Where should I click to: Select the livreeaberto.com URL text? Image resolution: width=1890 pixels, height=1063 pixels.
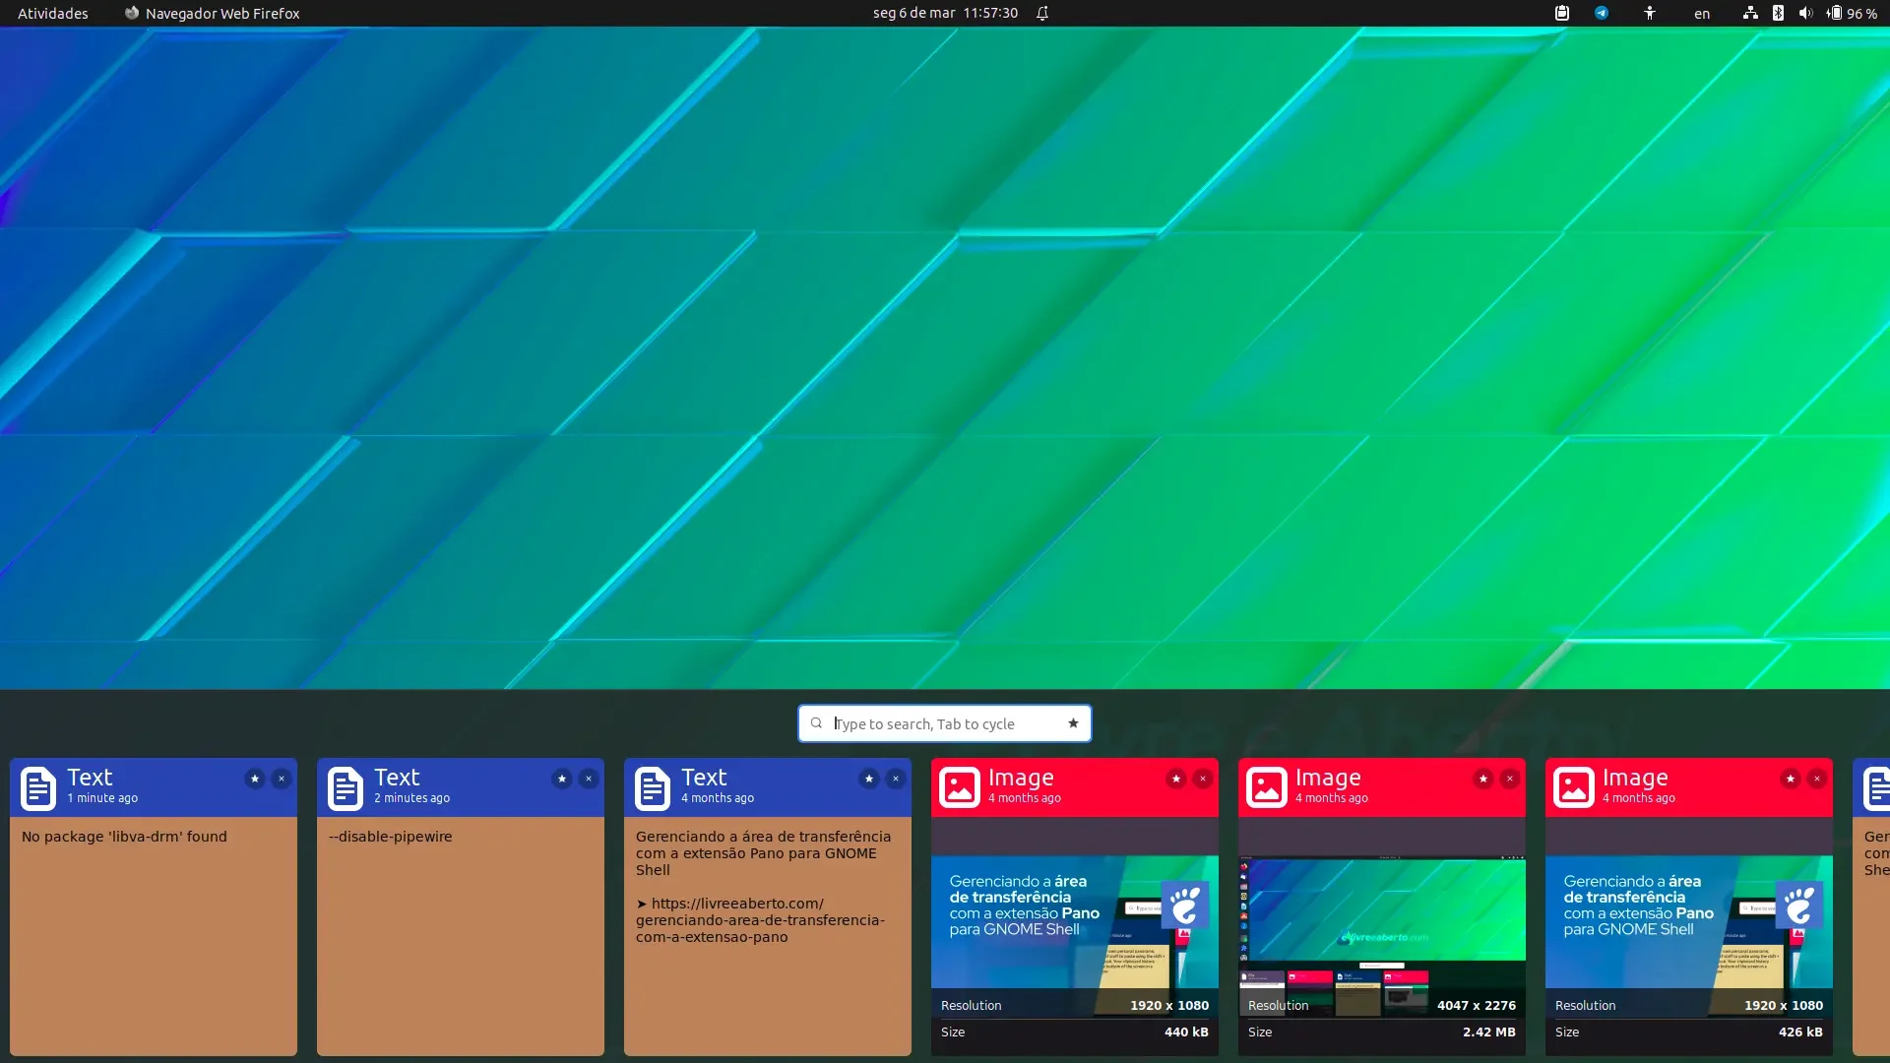pyautogui.click(x=760, y=920)
